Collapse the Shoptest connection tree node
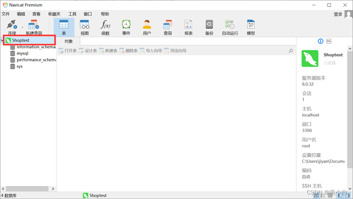Image resolution: width=353 pixels, height=199 pixels. coord(2,40)
